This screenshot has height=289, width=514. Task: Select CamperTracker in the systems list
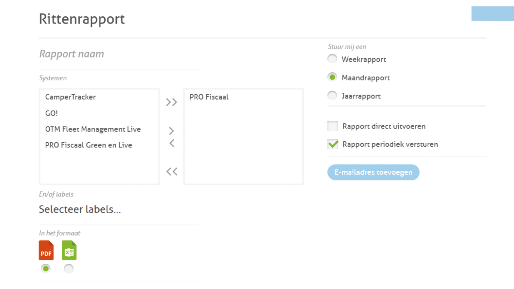tap(71, 97)
